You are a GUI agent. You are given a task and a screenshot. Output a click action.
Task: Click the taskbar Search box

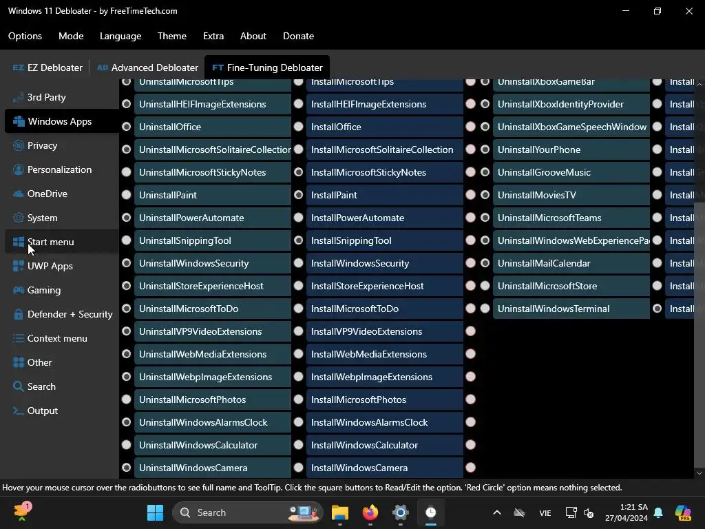[248, 512]
